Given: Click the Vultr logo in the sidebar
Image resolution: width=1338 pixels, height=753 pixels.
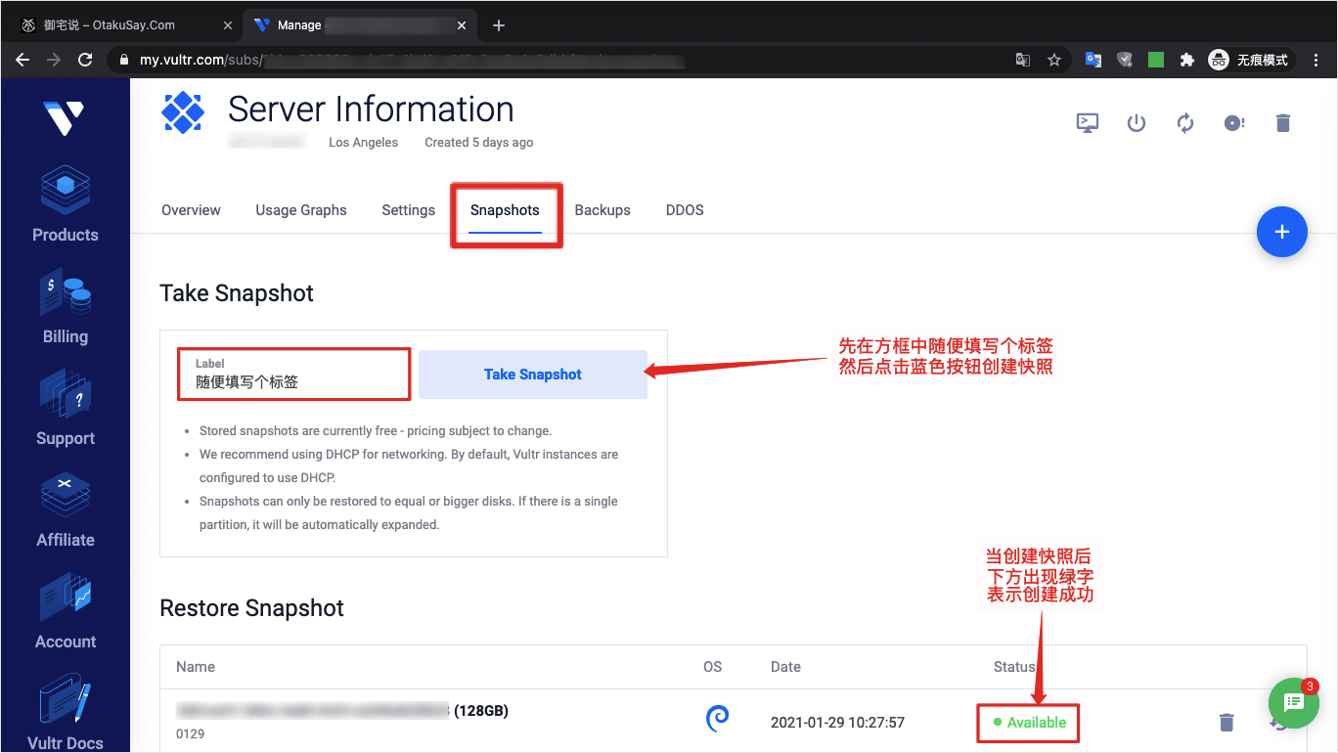Looking at the screenshot, I should tap(64, 118).
